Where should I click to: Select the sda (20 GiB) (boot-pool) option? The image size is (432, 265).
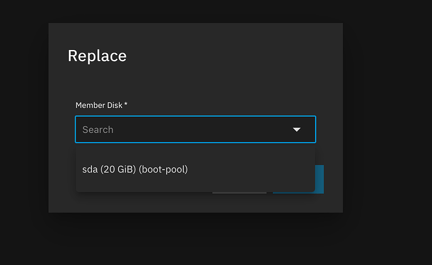click(195, 169)
